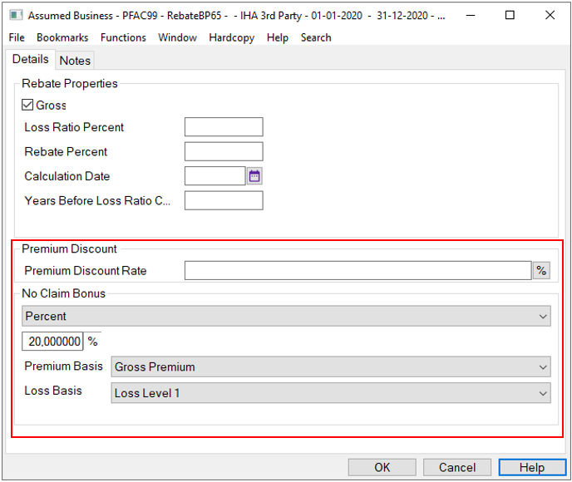Open the Premium Basis dropdown
The width and height of the screenshot is (572, 482).
[330, 367]
